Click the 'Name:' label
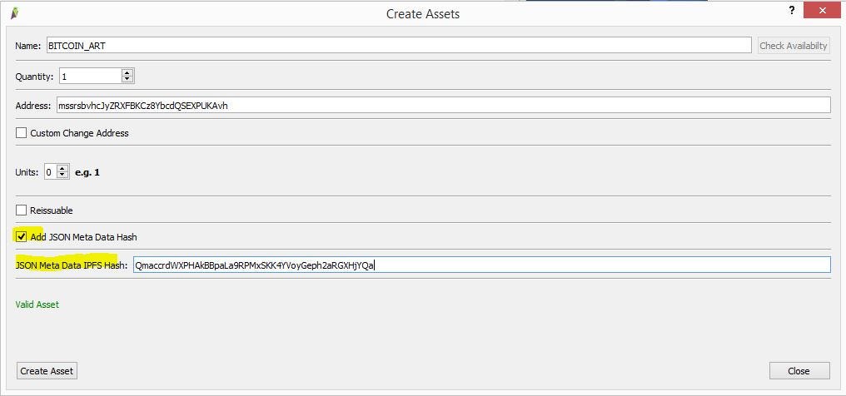846x396 pixels. [x=28, y=46]
